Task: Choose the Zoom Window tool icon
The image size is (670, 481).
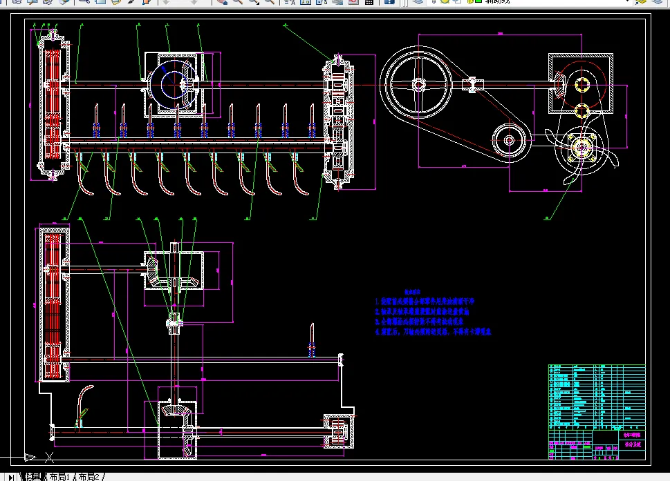Action: click(254, 1)
